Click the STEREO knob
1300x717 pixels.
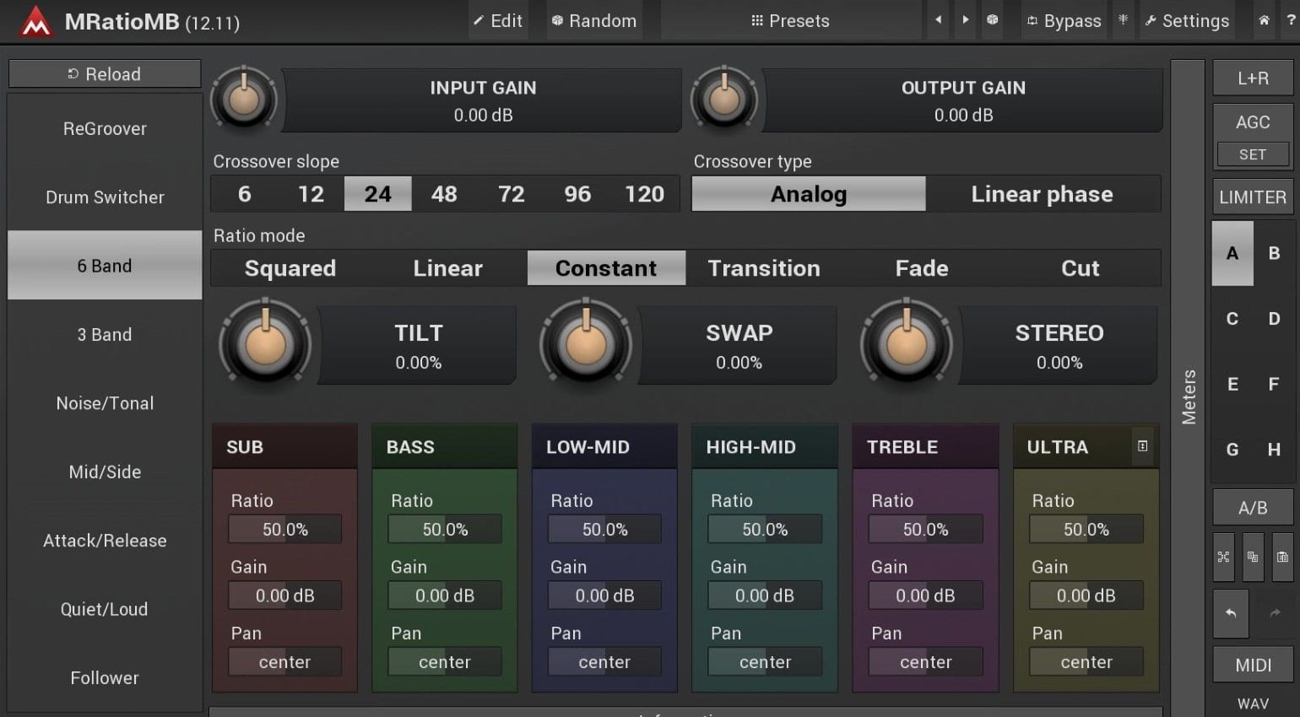pyautogui.click(x=907, y=344)
